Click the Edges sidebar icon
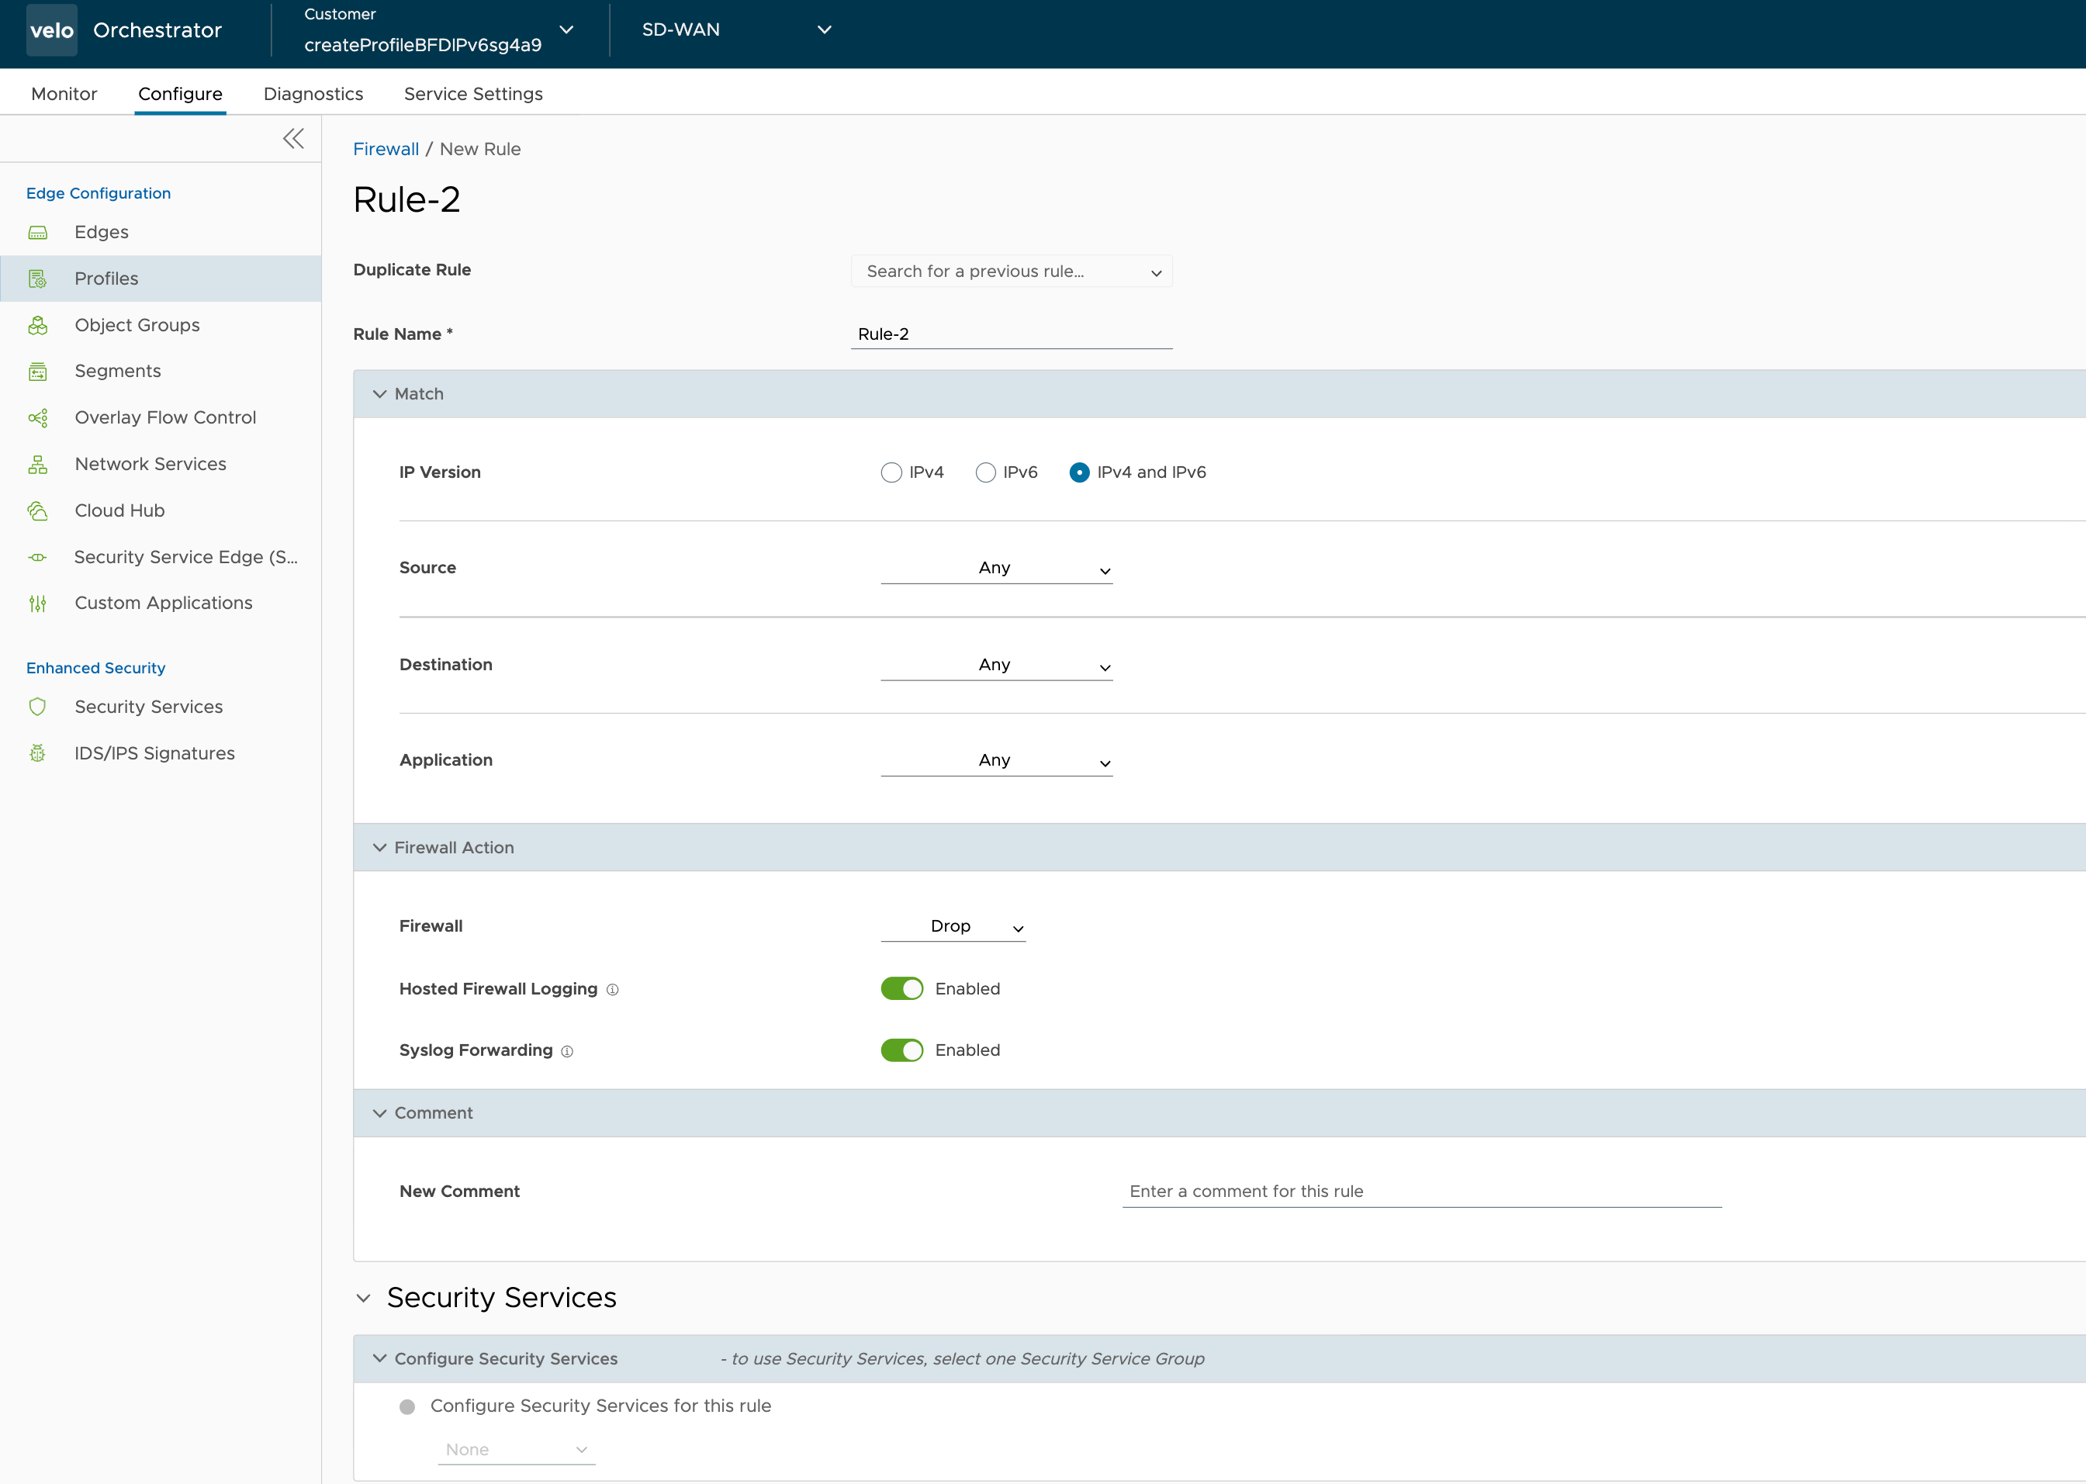The width and height of the screenshot is (2086, 1484). coord(37,232)
